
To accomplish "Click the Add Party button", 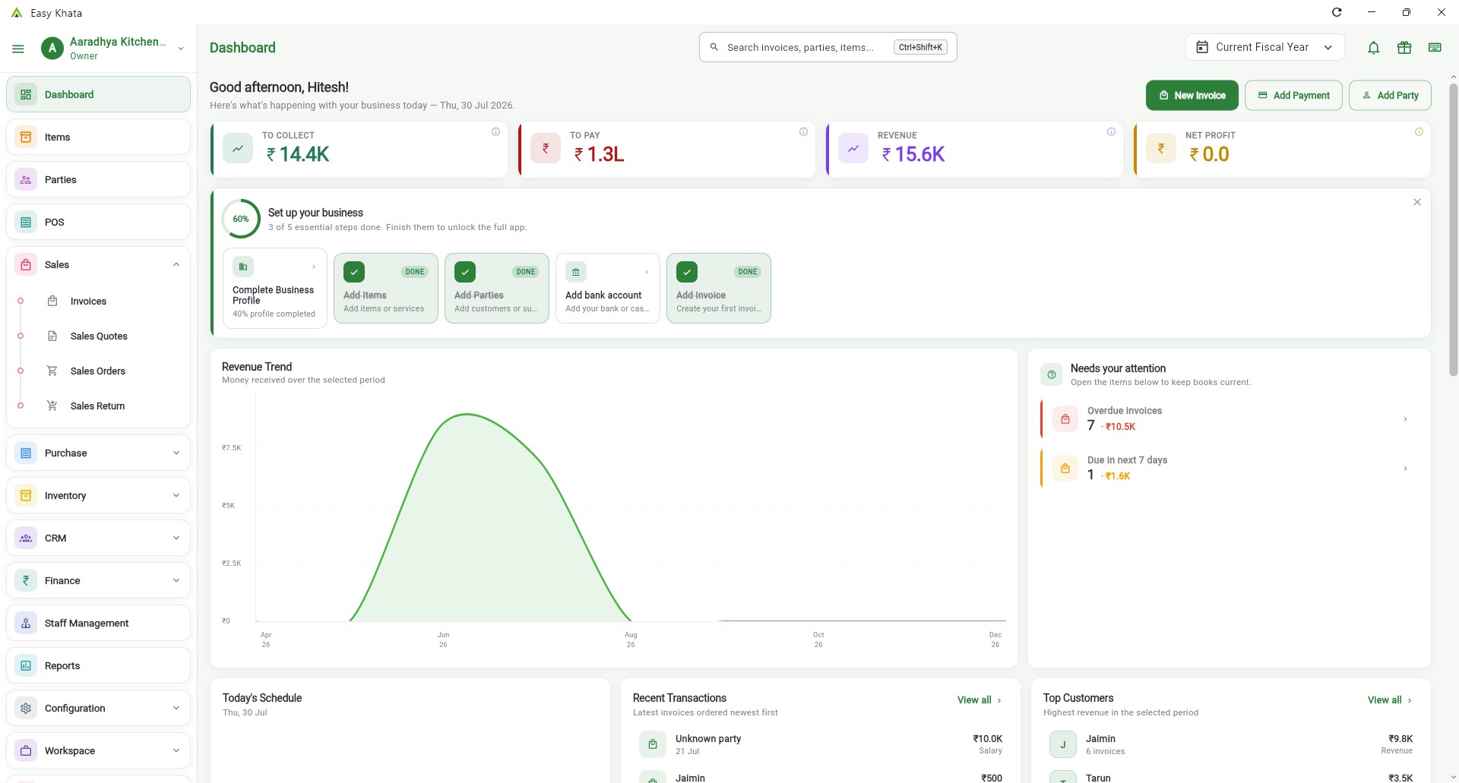I will click(1390, 96).
